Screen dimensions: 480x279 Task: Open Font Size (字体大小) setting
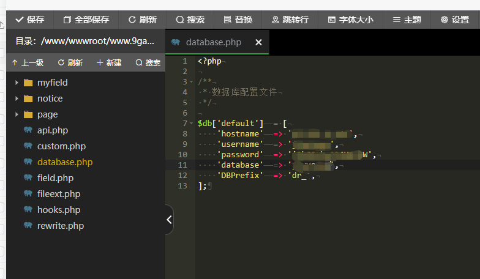(350, 20)
